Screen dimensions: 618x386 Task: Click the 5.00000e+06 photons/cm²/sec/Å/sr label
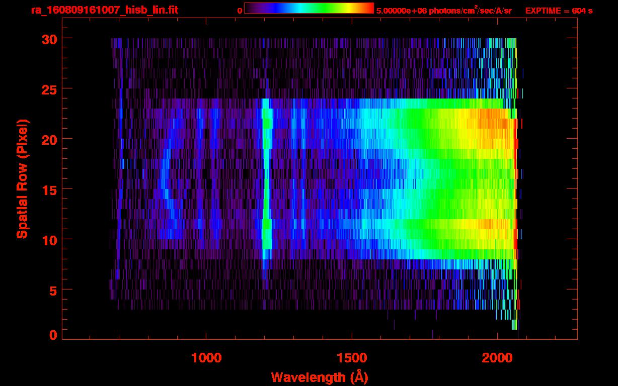444,11
